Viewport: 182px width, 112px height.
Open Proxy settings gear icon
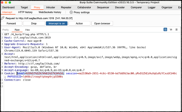tap(71, 12)
